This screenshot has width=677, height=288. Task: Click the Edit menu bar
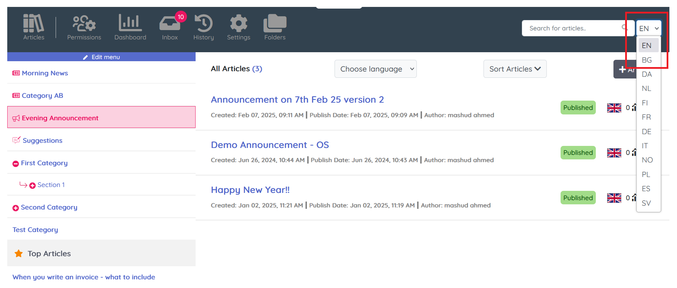(101, 57)
